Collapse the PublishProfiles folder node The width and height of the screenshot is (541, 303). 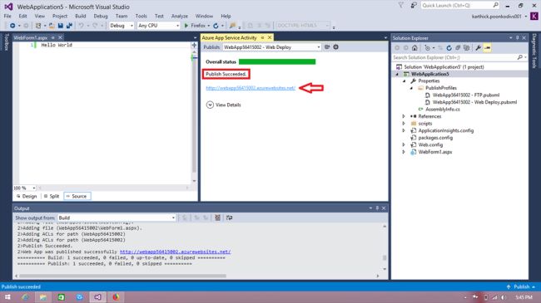(411, 88)
